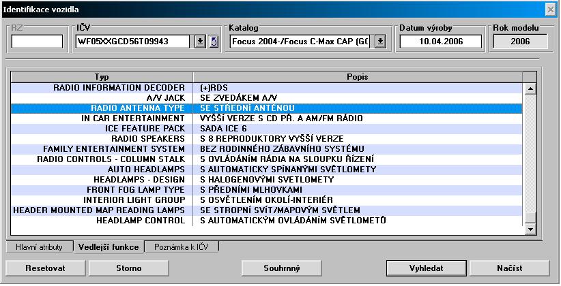
Task: Click the IČV text input field
Action: coord(133,42)
